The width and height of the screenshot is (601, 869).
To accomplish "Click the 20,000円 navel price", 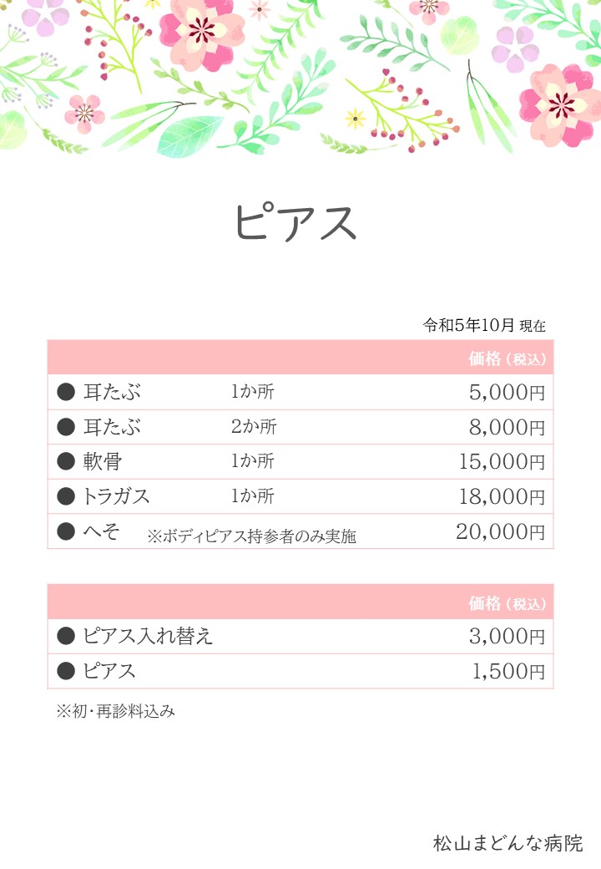I will tap(501, 532).
